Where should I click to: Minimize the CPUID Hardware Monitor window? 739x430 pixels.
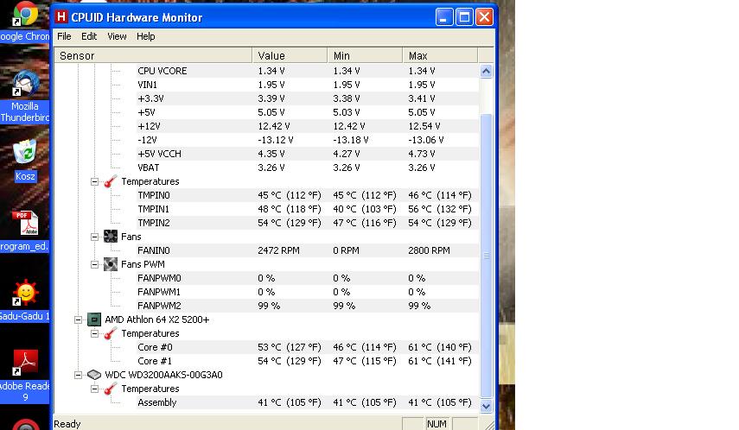pos(444,17)
